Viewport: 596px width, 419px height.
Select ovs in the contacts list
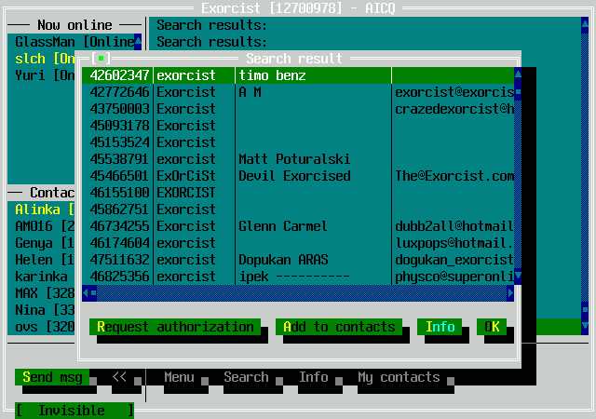click(41, 327)
